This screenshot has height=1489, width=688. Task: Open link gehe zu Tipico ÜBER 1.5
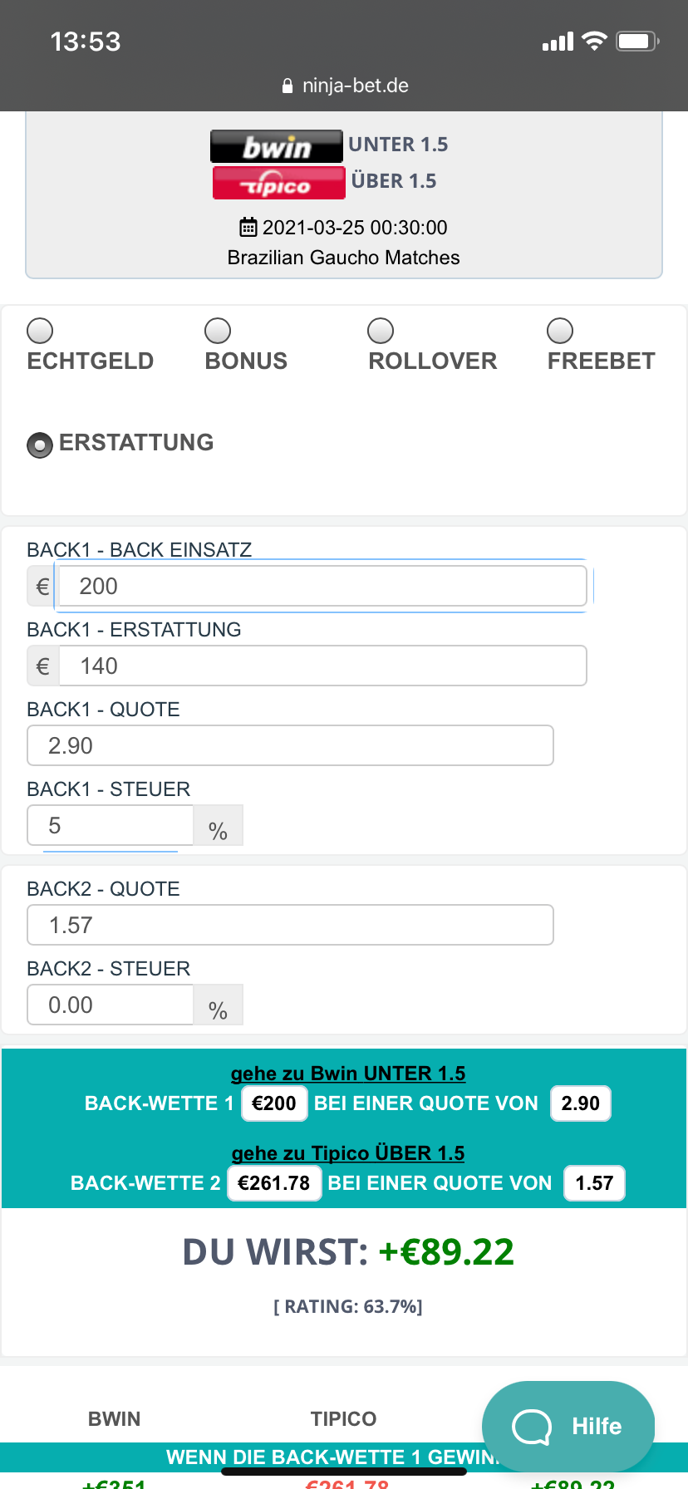tap(348, 1153)
